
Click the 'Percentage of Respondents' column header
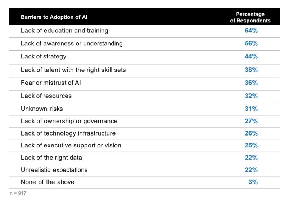click(250, 17)
